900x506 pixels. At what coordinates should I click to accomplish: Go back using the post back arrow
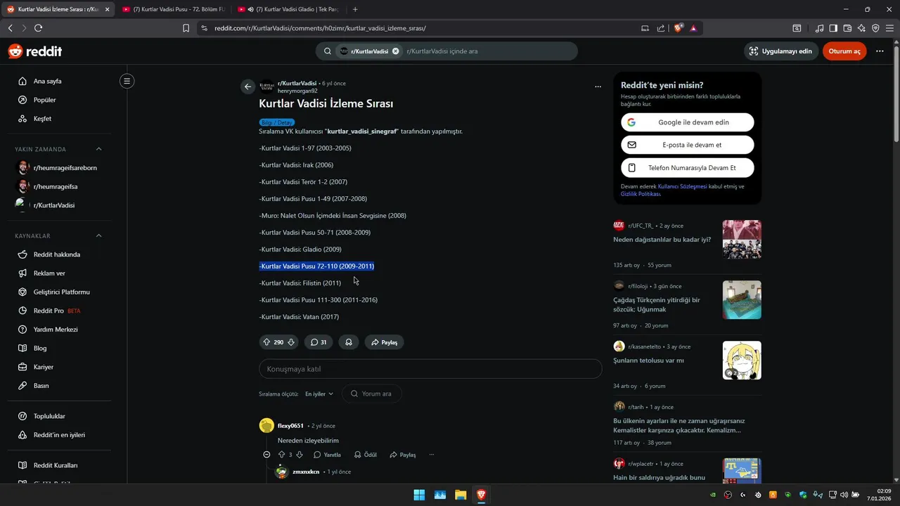coord(247,86)
